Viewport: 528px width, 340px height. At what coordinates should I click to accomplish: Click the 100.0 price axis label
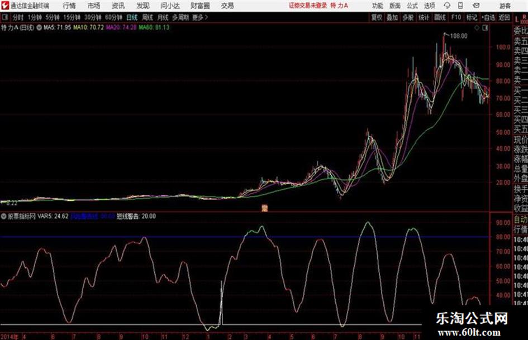(503, 47)
